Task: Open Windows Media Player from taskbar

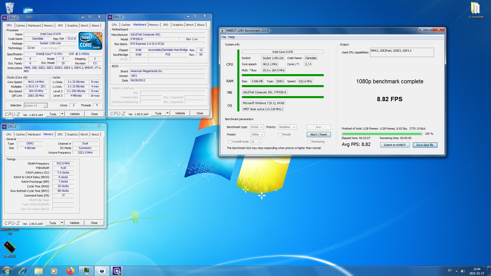Action: point(54,271)
